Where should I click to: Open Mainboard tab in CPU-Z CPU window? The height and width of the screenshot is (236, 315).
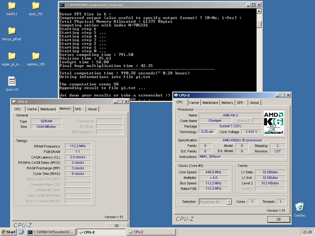pyautogui.click(x=210, y=103)
